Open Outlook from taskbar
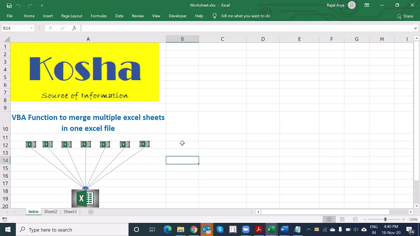 pyautogui.click(x=206, y=230)
